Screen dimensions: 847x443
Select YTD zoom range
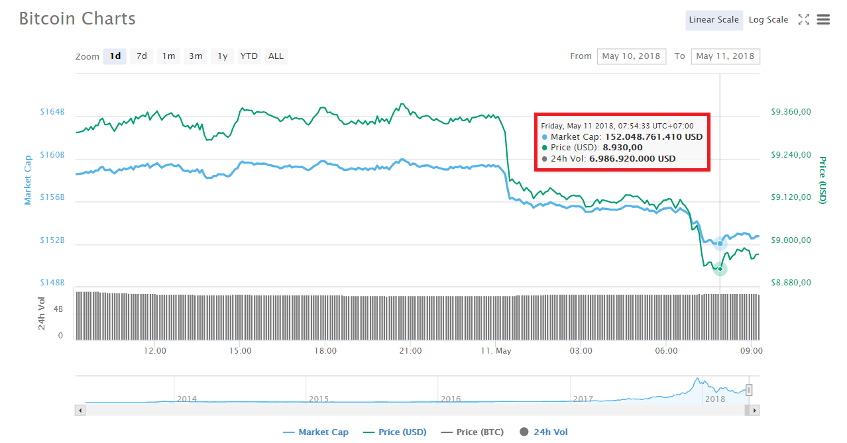coord(249,56)
